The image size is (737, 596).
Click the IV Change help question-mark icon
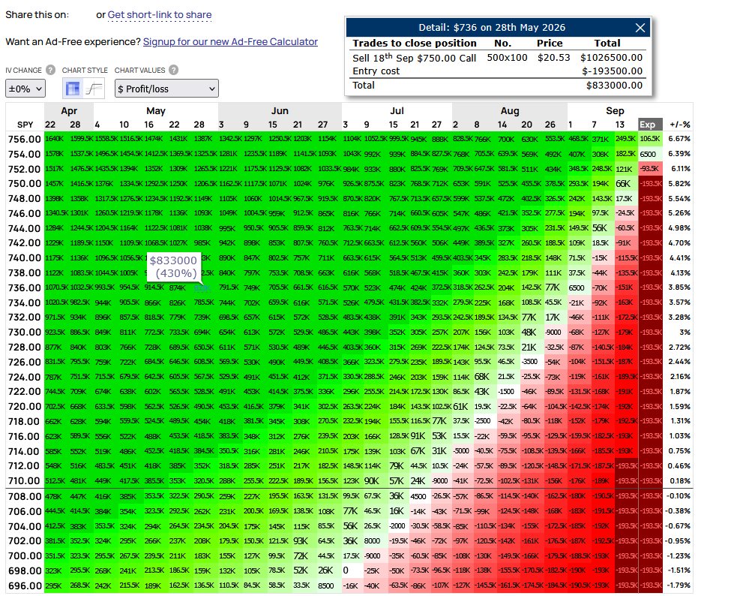(x=51, y=70)
